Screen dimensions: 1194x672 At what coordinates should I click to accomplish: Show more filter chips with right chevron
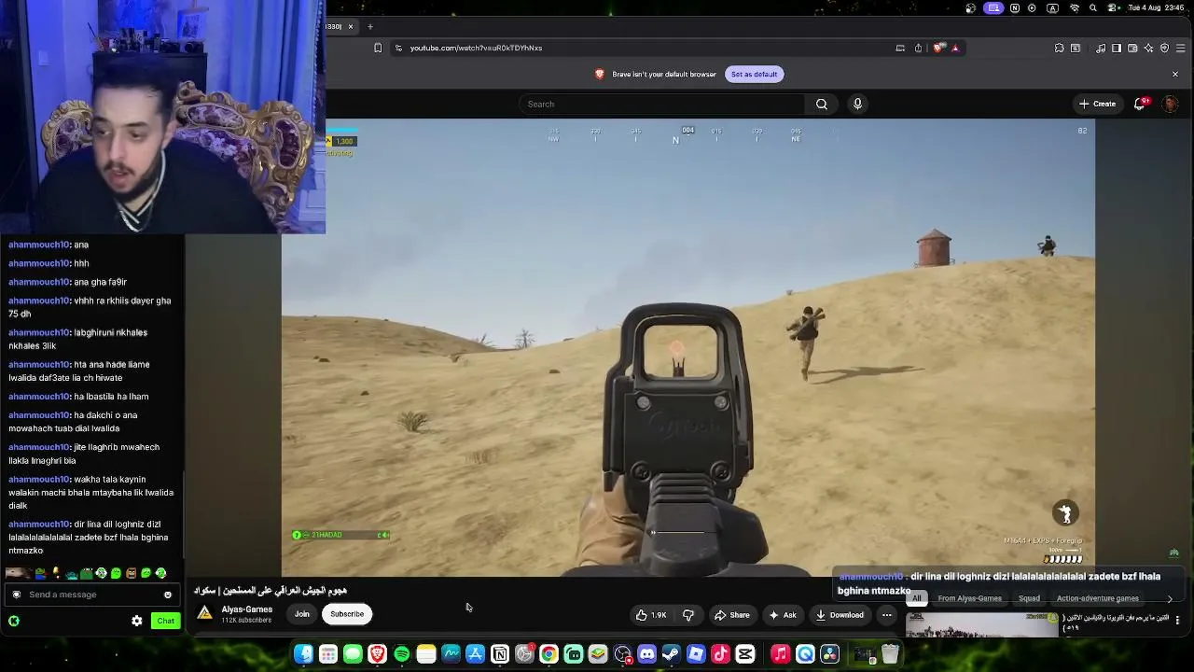coord(1170,599)
